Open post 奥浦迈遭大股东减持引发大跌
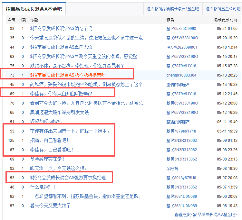Image resolution: width=242 pixels, height=220 pixels. (x=59, y=113)
